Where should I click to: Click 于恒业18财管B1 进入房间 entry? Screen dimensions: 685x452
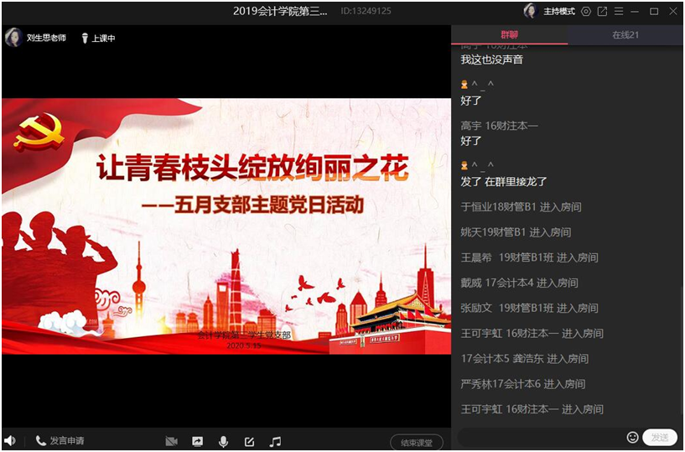tap(521, 207)
